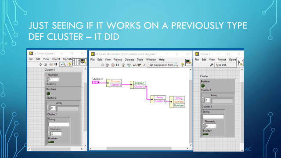Screen dimensions: 281x158
Task: Open File menu in the front panel window
Action: pyautogui.click(x=31, y=59)
